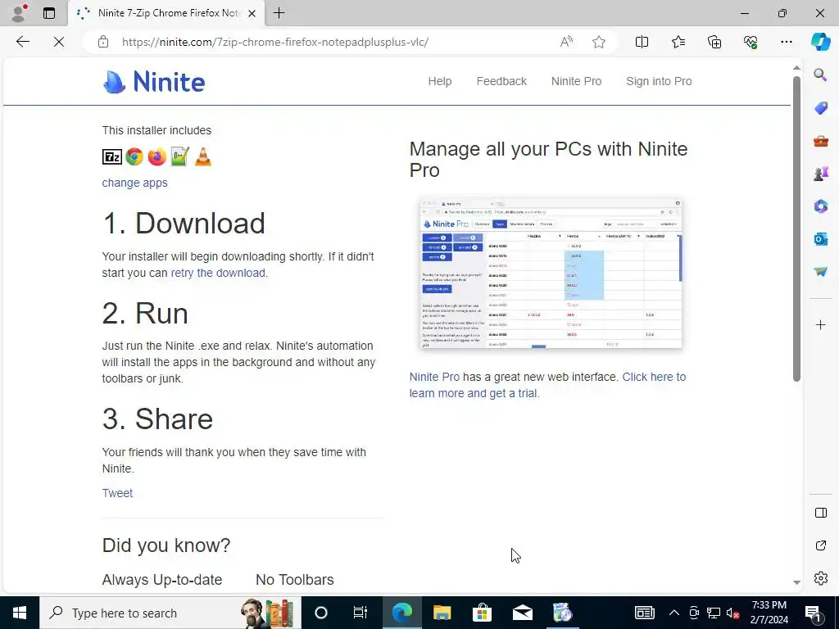The width and height of the screenshot is (839, 629).
Task: Open sidebar Search icon
Action: pyautogui.click(x=820, y=75)
